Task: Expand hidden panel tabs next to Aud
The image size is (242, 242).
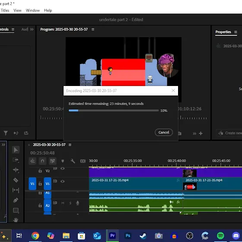Action: coord(32,29)
